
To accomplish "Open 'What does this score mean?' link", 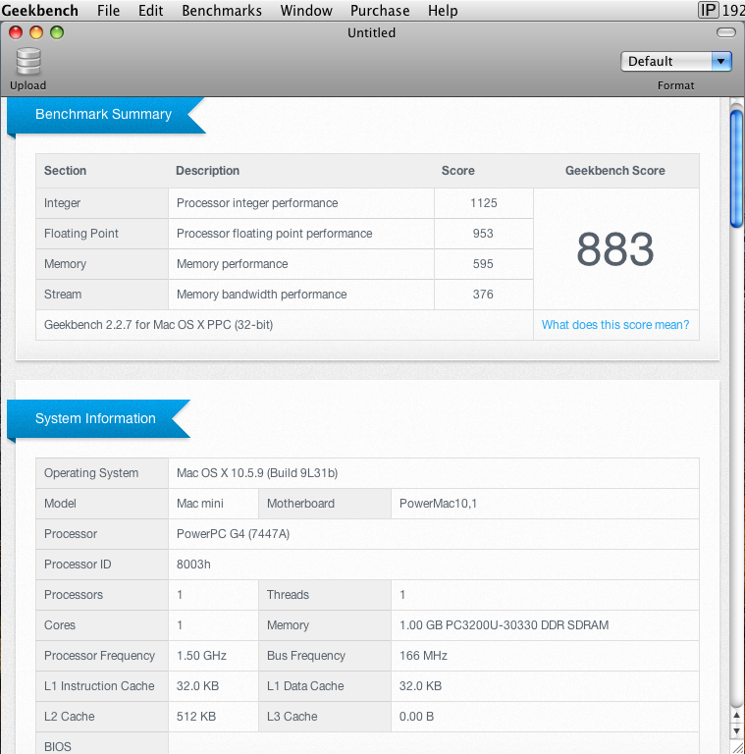I will click(x=615, y=325).
